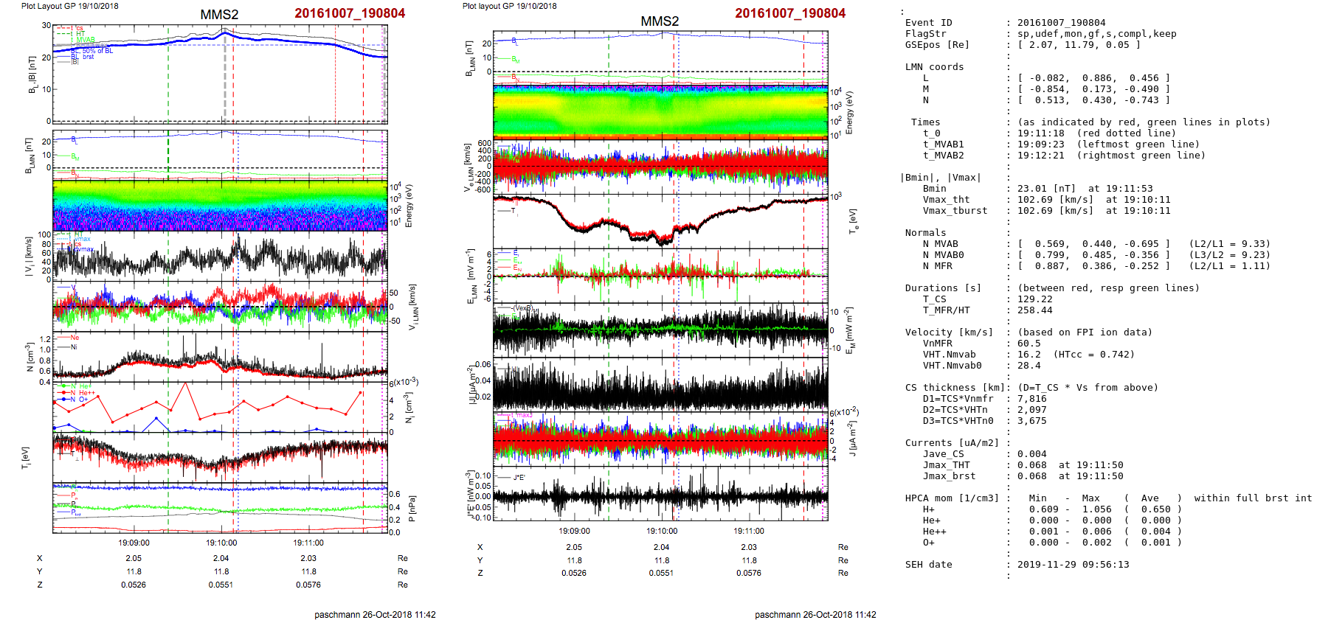
Task: Click the 19:09:00 time tick on left plot
Action: (x=134, y=543)
